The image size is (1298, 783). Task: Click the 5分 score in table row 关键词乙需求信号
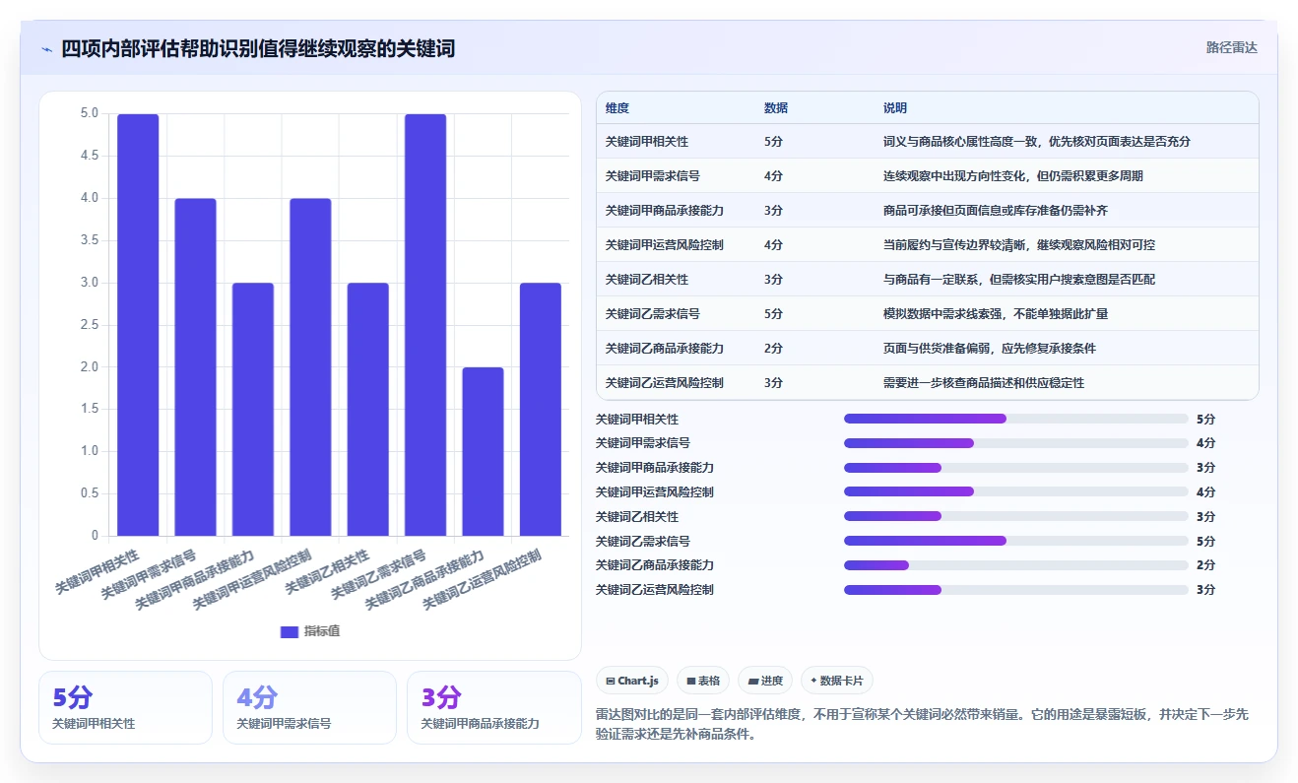tap(773, 314)
